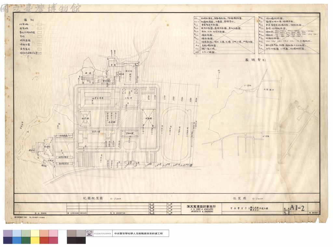333x247 pixels.
Task: Click the dark green color patch
Action: (x=26, y=240)
